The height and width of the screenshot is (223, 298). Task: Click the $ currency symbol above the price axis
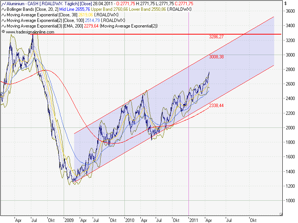coord(285,3)
